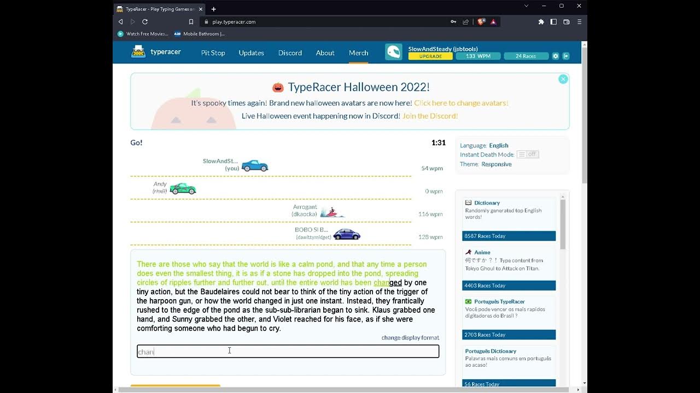Image resolution: width=700 pixels, height=393 pixels.
Task: Open the tab search chevron in title bar
Action: coord(526,6)
